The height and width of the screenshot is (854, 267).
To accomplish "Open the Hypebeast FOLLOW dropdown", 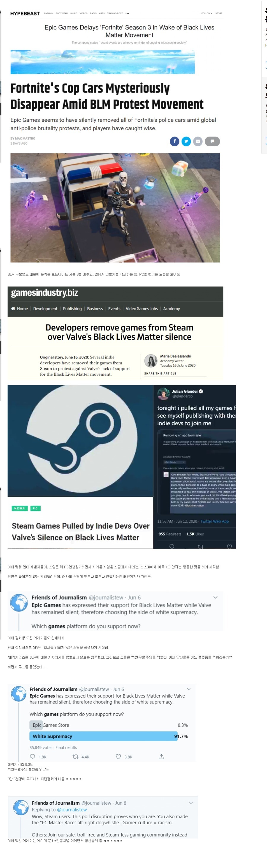I will tap(206, 13).
